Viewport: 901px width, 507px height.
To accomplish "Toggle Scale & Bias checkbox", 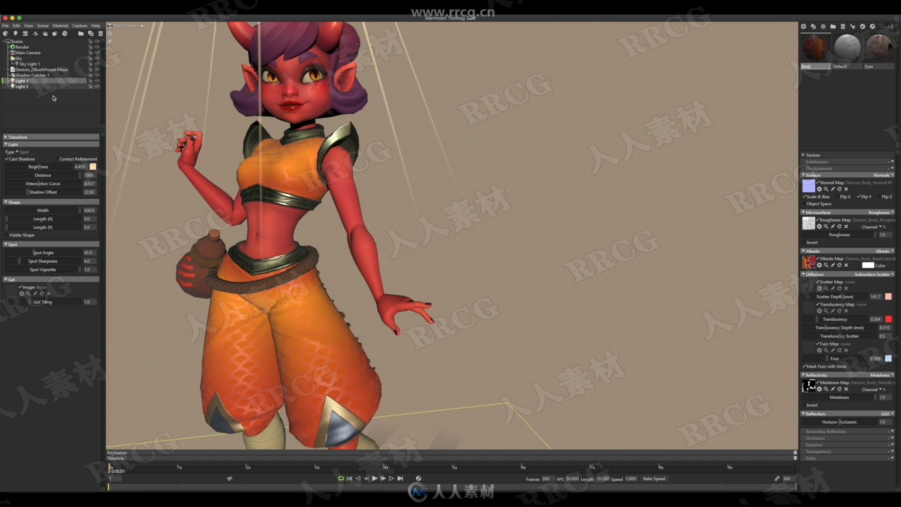I will (x=804, y=197).
